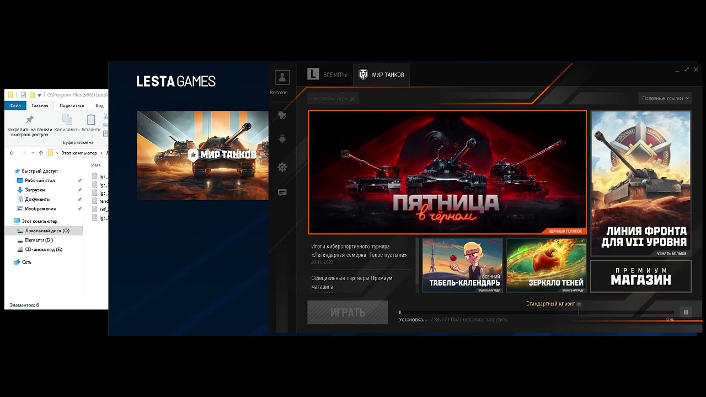Click the wrench icon on Настройки игры

tap(352, 98)
